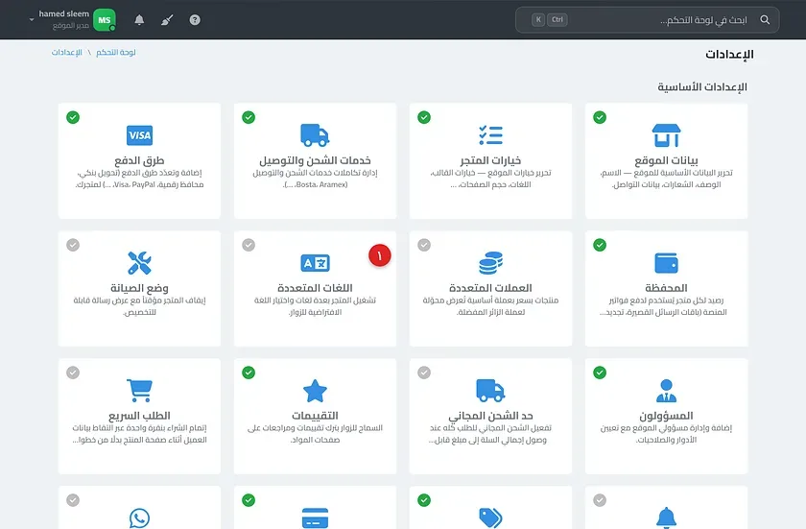
Task: Select the store options checklist icon
Action: (x=491, y=135)
